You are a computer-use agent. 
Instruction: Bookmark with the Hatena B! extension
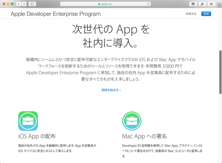212,4
